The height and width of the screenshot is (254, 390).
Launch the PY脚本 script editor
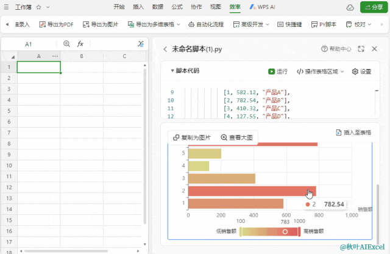324,25
